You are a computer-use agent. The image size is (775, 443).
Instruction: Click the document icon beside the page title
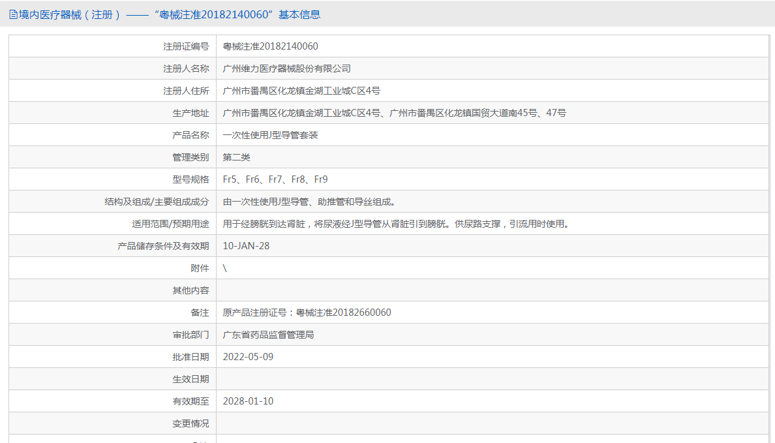[x=13, y=15]
